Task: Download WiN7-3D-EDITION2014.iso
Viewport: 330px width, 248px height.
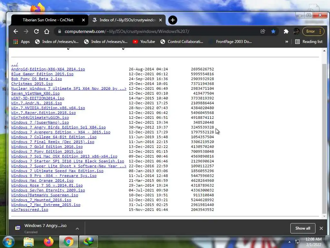Action: (x=38, y=98)
